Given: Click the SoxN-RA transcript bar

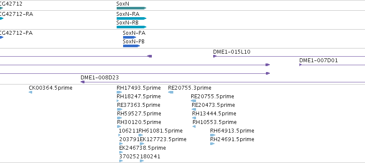Looking at the screenshot, I should [131, 18].
